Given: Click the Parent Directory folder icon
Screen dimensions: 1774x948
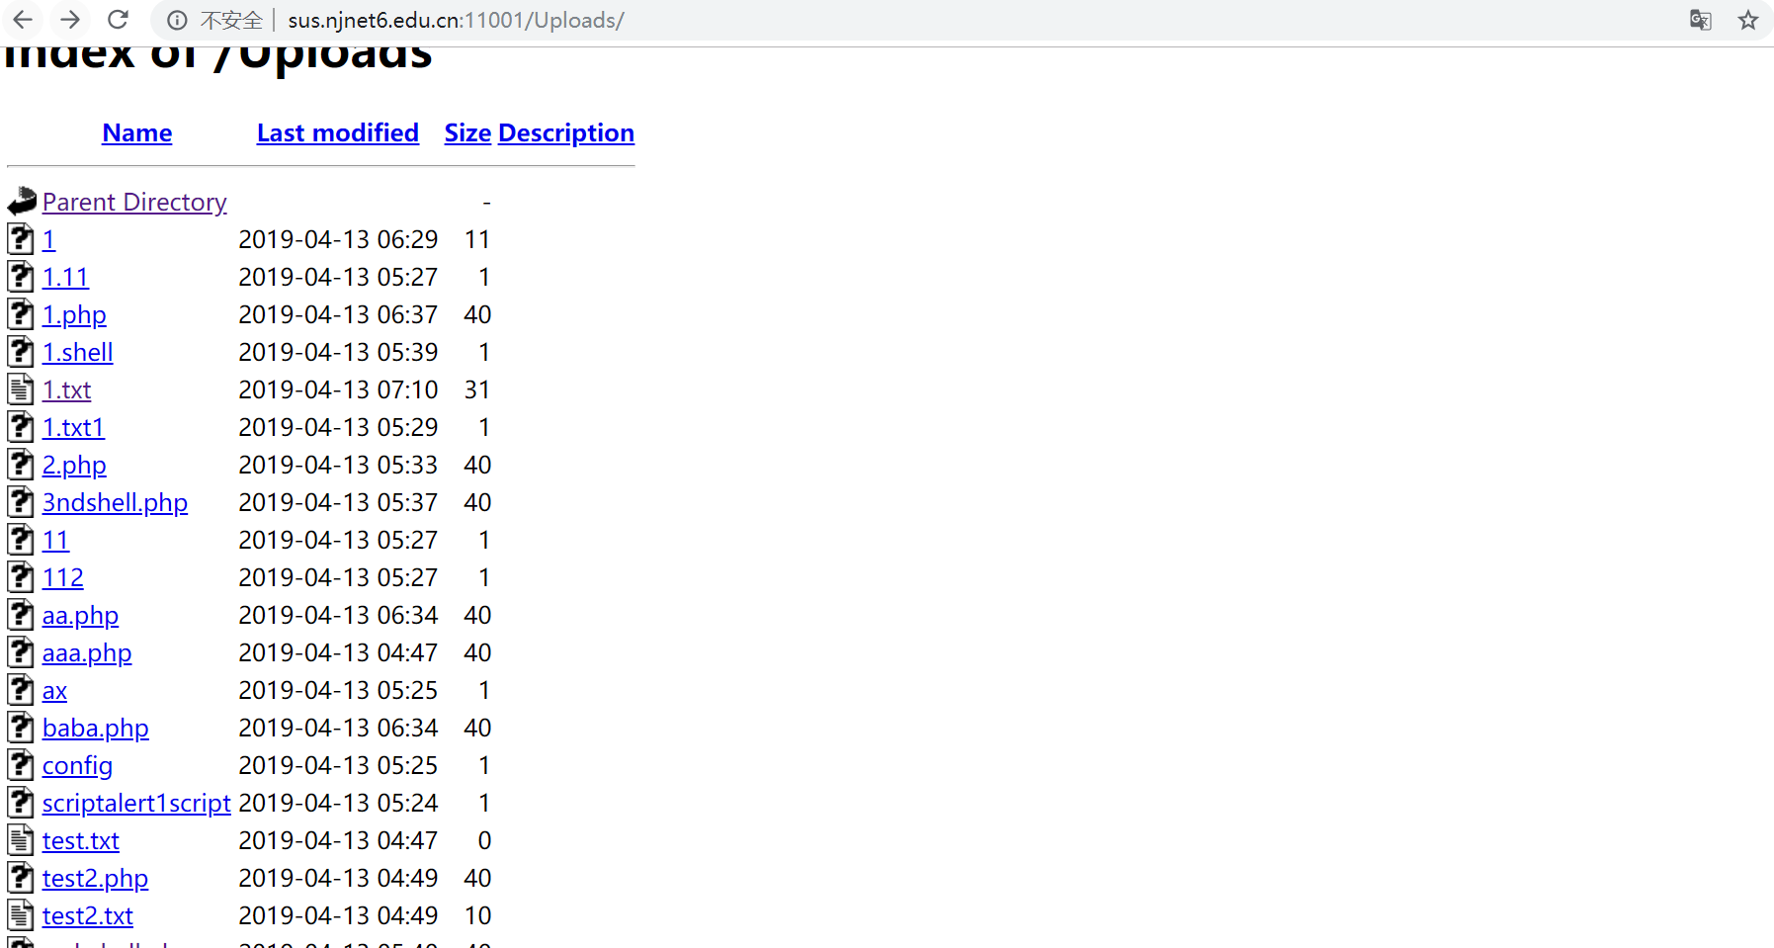Looking at the screenshot, I should 19,201.
